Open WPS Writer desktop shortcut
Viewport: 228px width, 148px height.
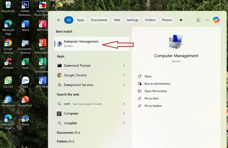click(x=42, y=82)
